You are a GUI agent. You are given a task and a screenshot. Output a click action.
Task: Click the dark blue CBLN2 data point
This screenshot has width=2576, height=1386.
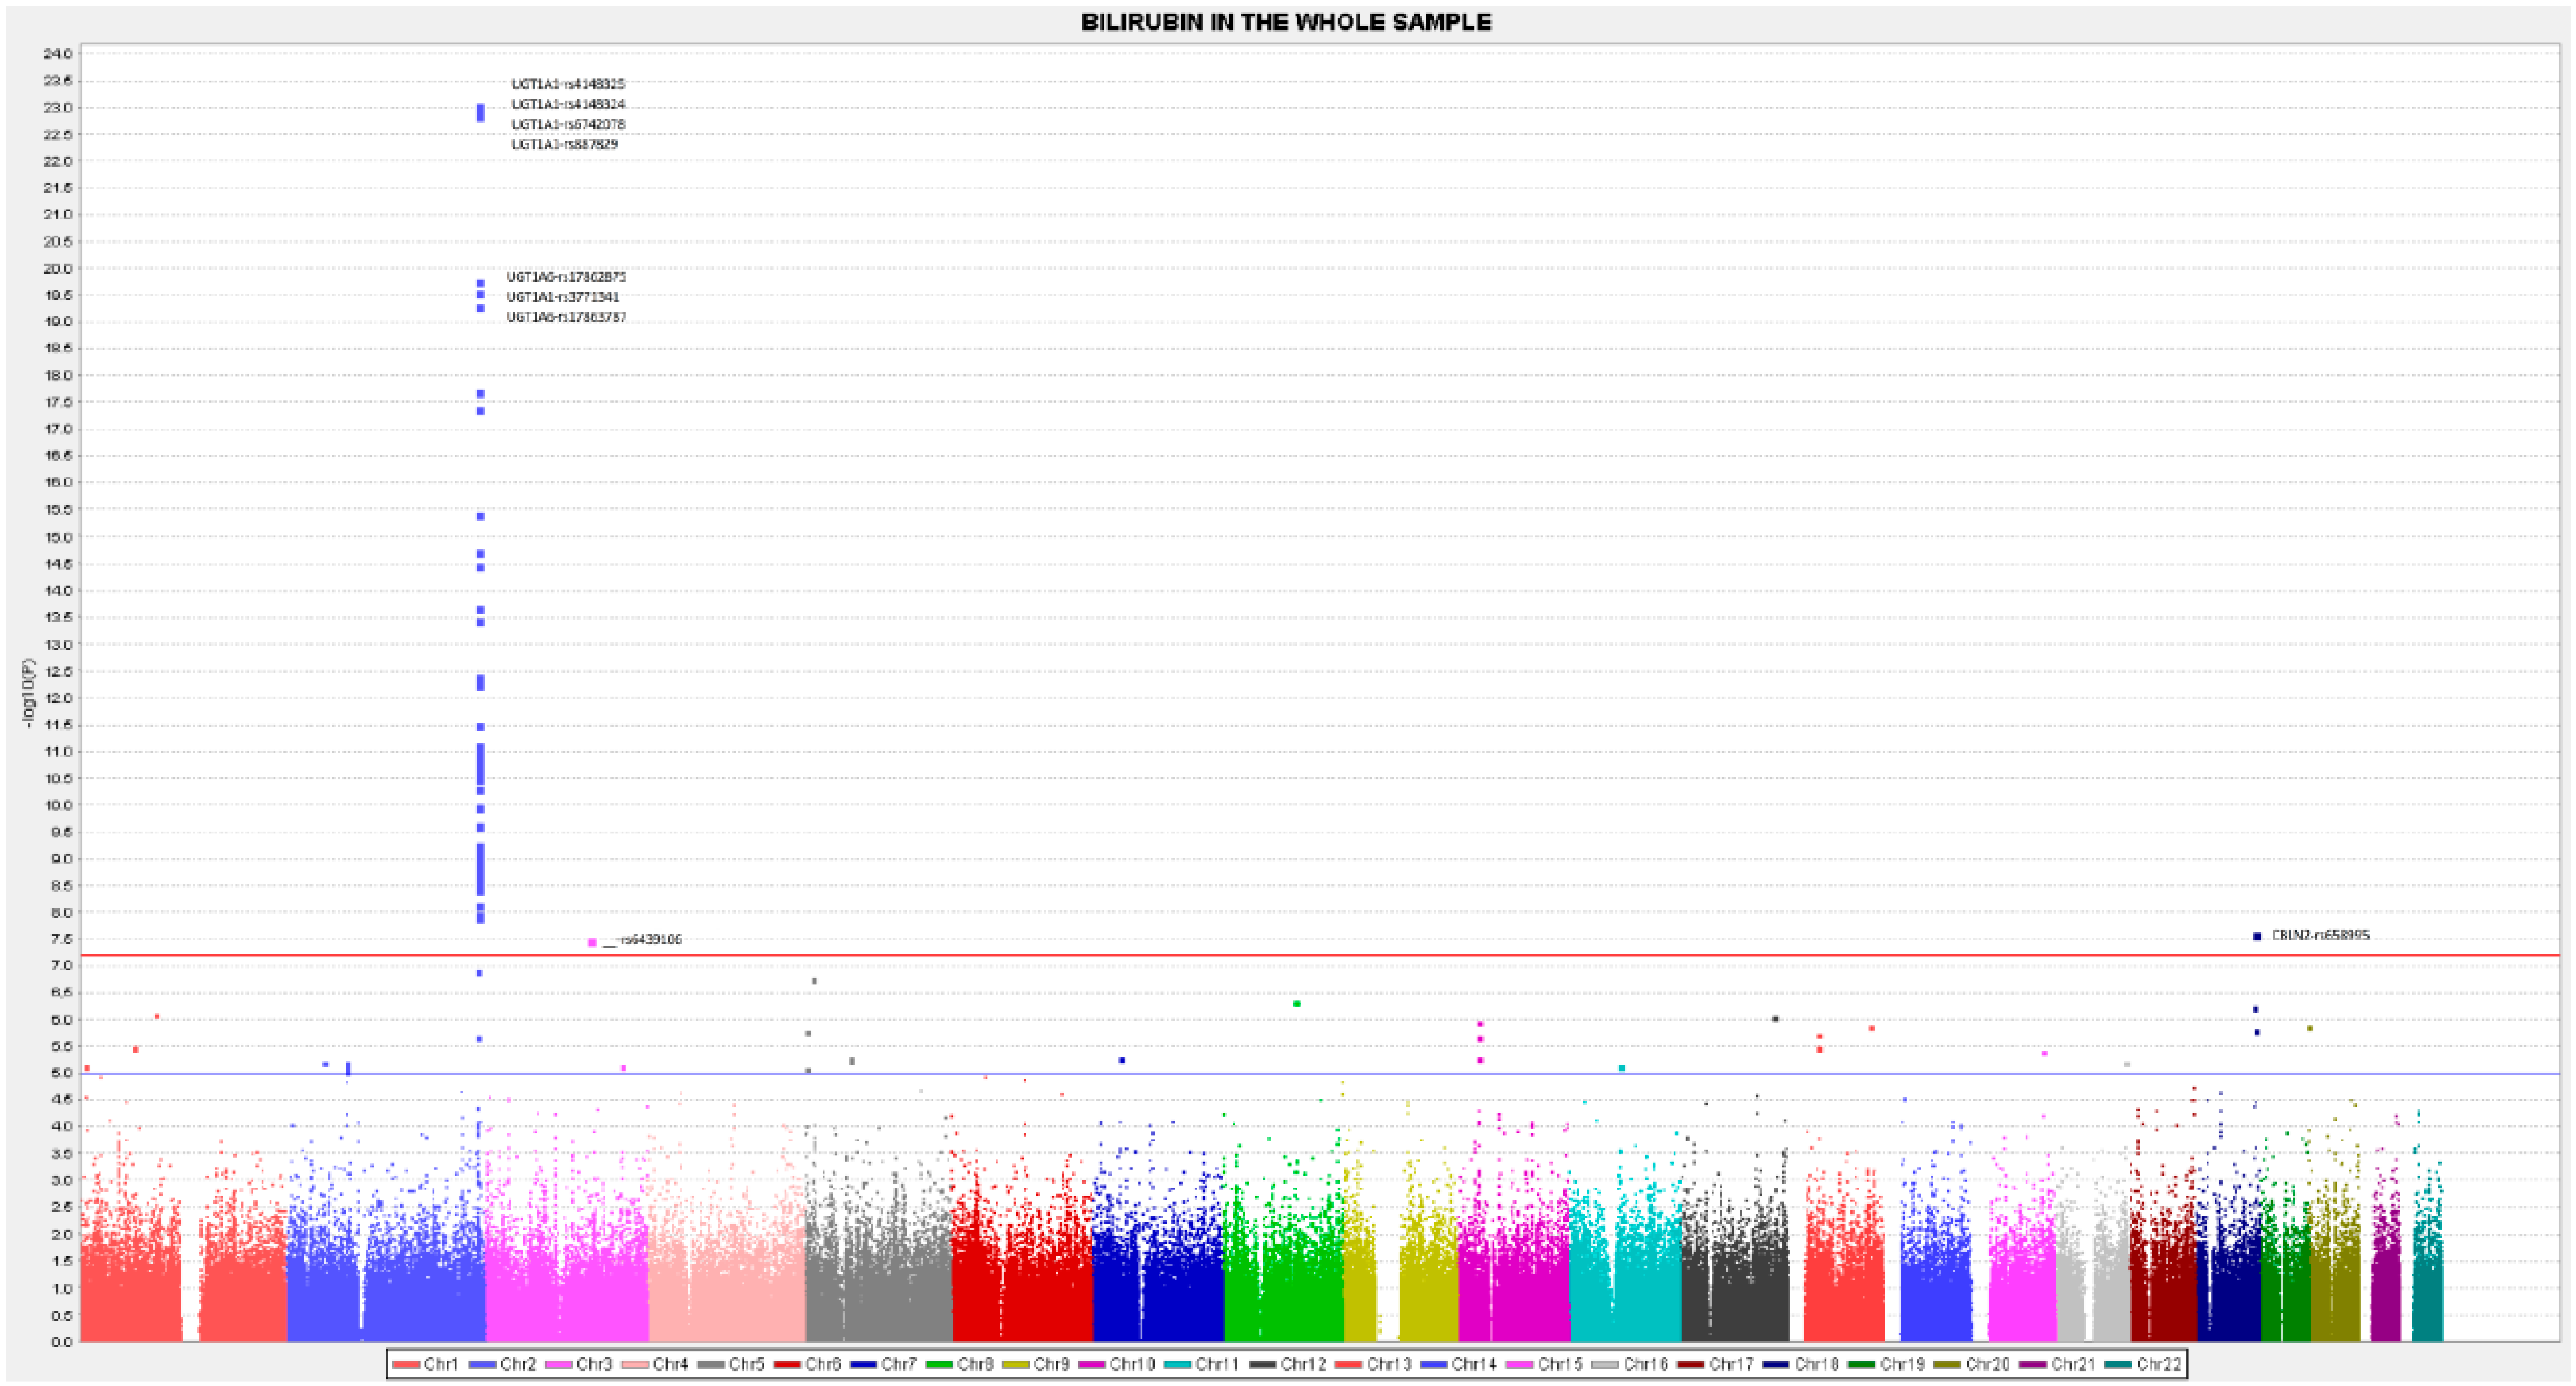2257,937
